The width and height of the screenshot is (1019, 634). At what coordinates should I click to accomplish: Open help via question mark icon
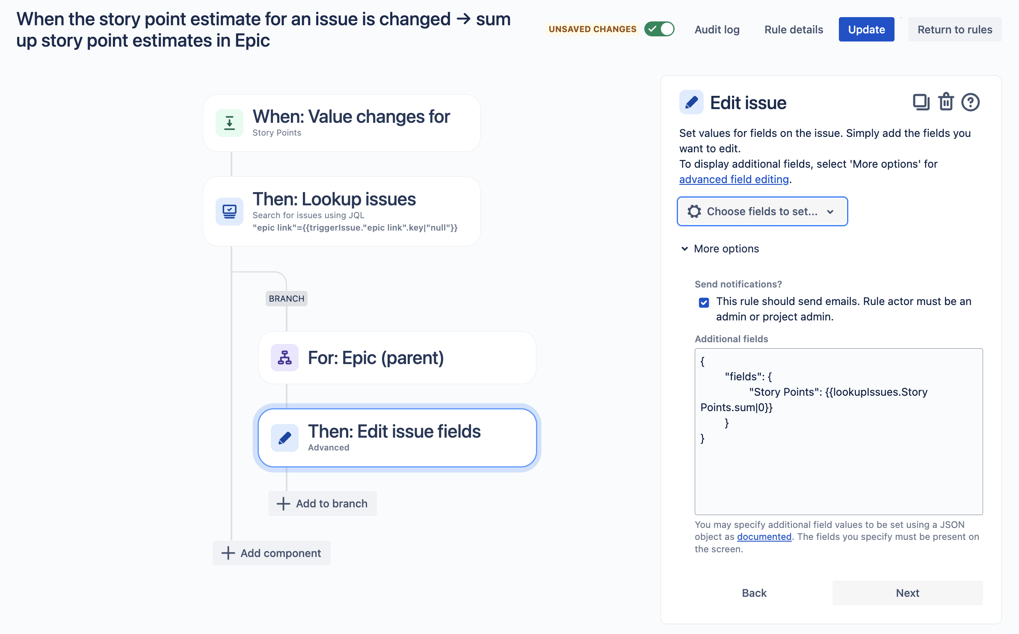point(970,103)
